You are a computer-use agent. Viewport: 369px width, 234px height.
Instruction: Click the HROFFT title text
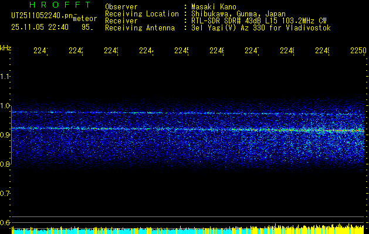pos(60,5)
